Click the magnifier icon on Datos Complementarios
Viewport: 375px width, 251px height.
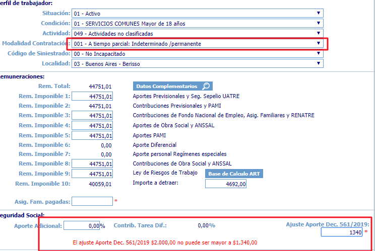(x=206, y=86)
